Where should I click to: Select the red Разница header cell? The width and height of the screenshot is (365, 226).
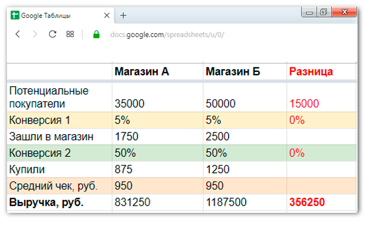point(322,71)
